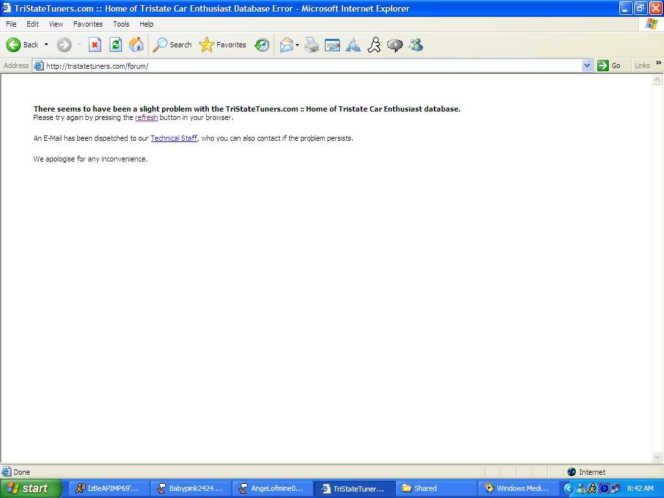Click the grey speech bubble toolbar icon
Viewport: 664px width, 498px height.
[x=395, y=45]
